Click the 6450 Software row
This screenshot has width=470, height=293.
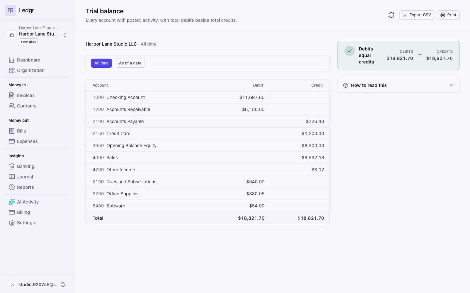coord(208,206)
